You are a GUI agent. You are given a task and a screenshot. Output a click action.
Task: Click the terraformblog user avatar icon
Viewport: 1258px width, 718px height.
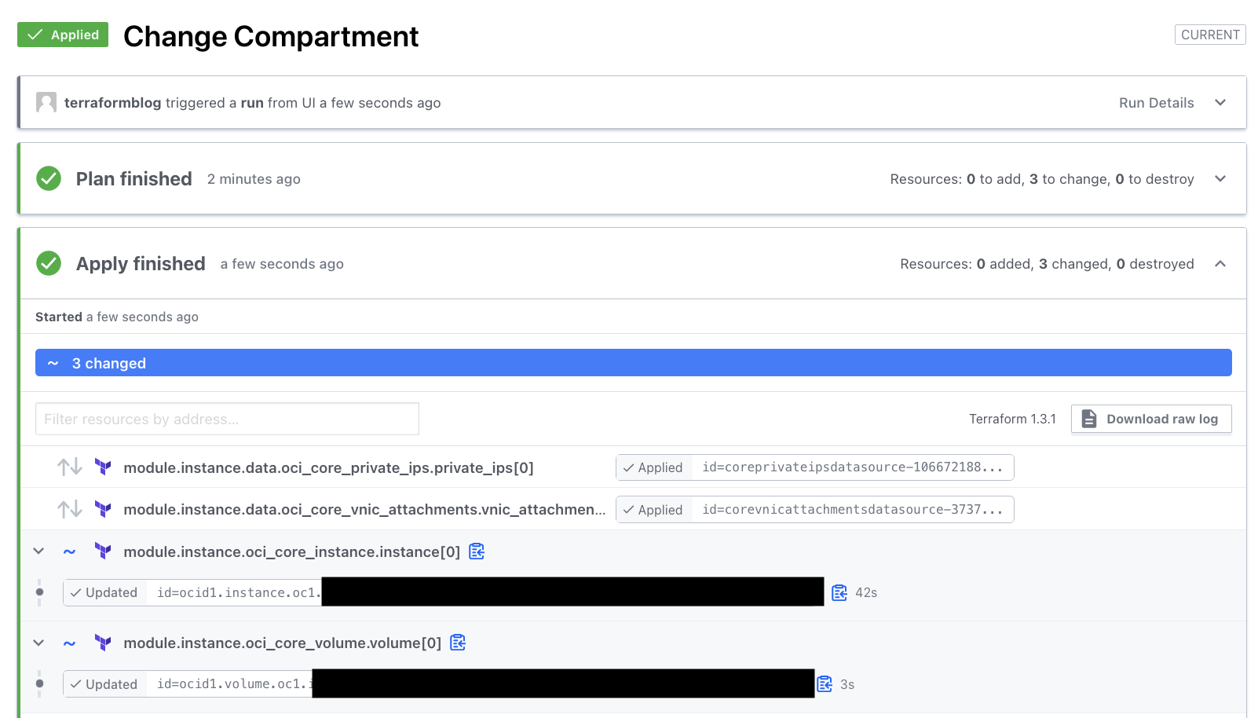point(46,103)
